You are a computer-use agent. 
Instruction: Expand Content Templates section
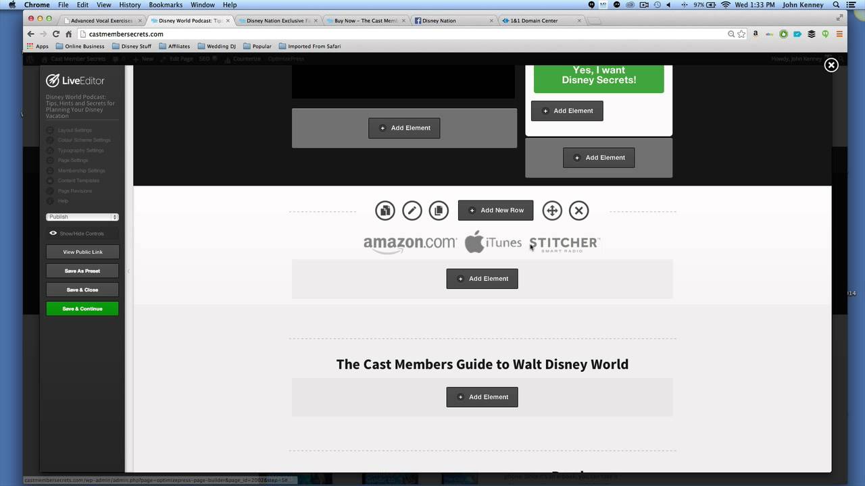pyautogui.click(x=73, y=181)
